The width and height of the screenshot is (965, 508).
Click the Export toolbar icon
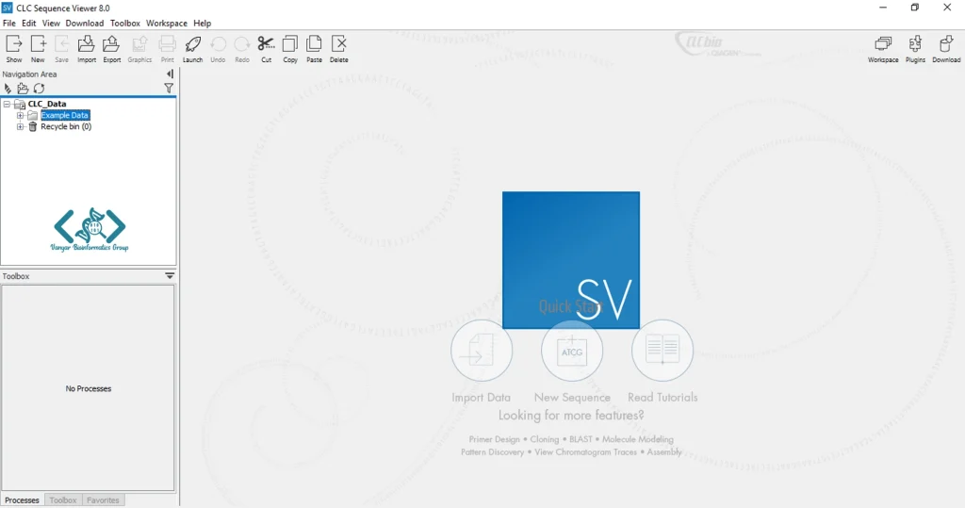111,49
